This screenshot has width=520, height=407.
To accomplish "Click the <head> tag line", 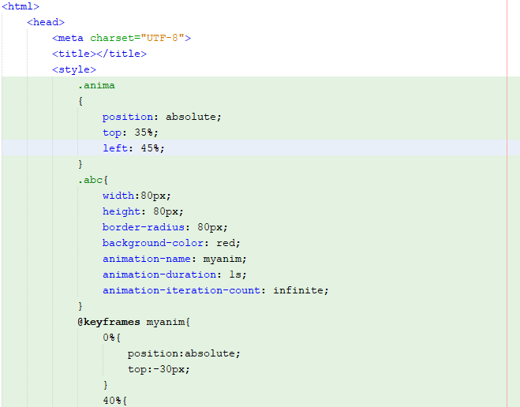I will 46,22.
